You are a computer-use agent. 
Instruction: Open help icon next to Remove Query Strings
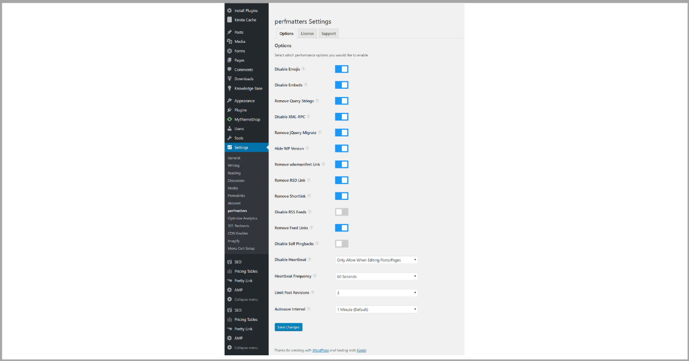317,101
